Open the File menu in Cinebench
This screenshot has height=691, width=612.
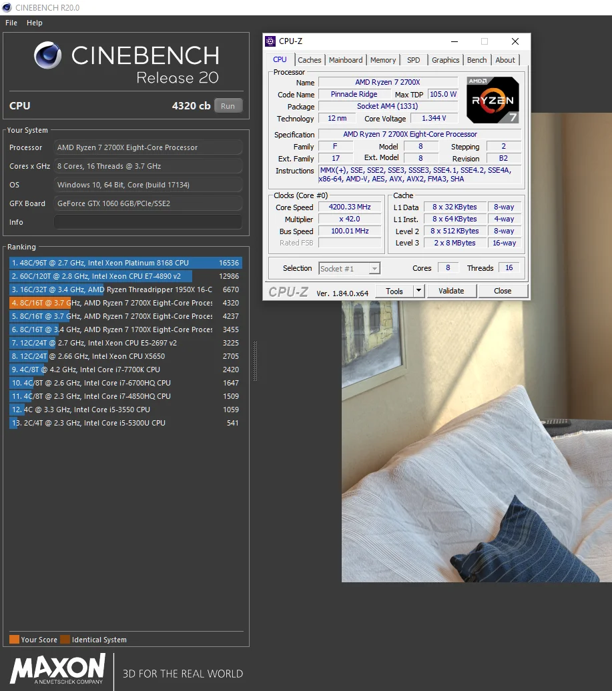coord(11,23)
